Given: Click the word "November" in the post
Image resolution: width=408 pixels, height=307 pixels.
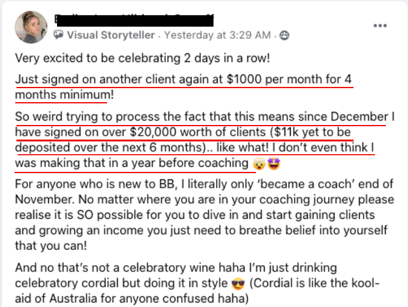Looking at the screenshot, I should [45, 199].
